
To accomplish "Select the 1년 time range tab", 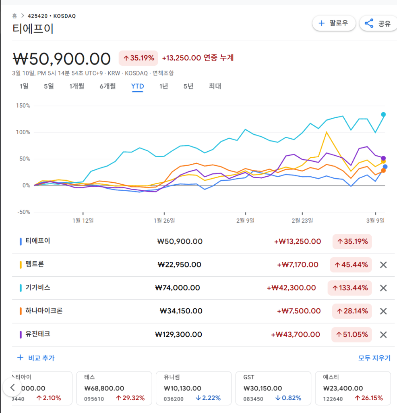I will pyautogui.click(x=163, y=86).
